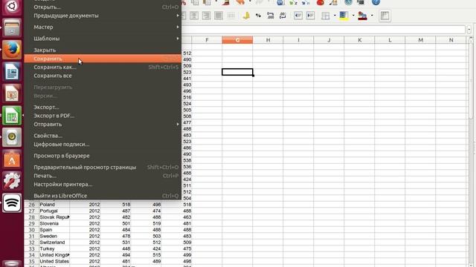Viewport: 476px width, 267px height.
Task: Select Сохранить все in the menu
Action: tap(103, 76)
